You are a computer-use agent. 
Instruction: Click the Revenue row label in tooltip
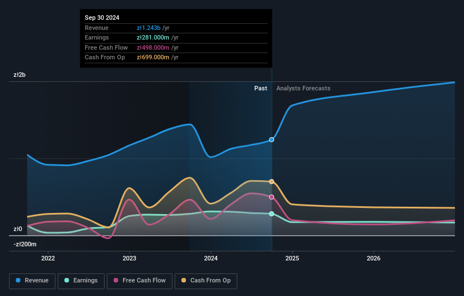pos(97,28)
